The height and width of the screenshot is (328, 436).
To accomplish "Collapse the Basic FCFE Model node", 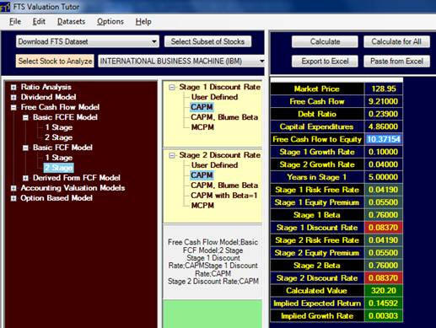I will (x=25, y=117).
